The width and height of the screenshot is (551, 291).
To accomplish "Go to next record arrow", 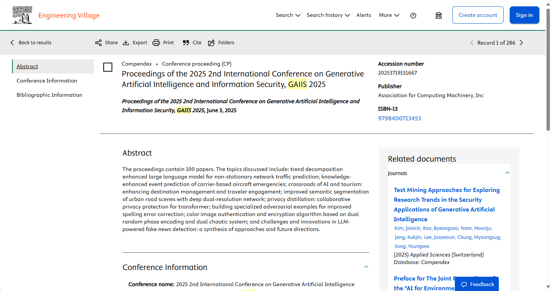I will click(x=521, y=43).
